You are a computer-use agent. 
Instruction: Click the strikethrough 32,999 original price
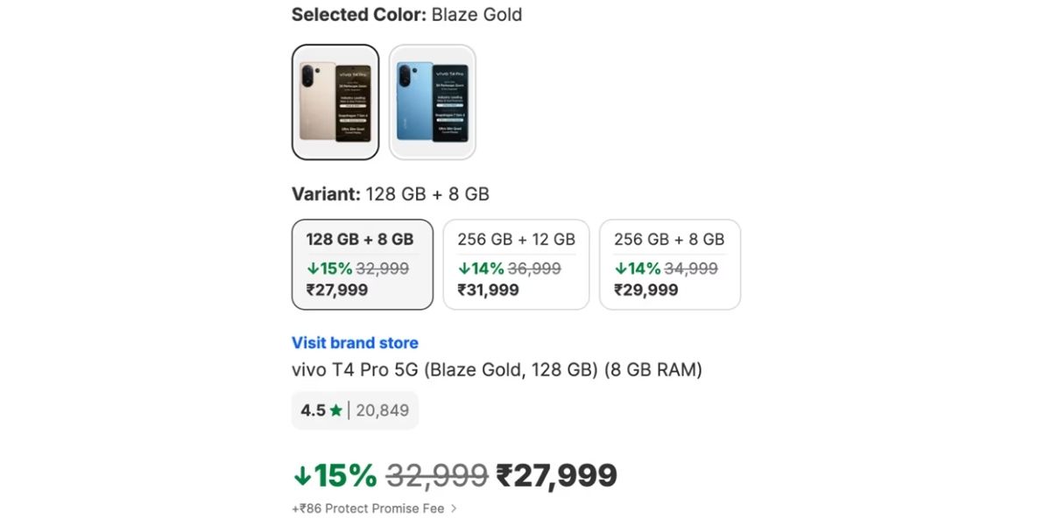(x=438, y=474)
